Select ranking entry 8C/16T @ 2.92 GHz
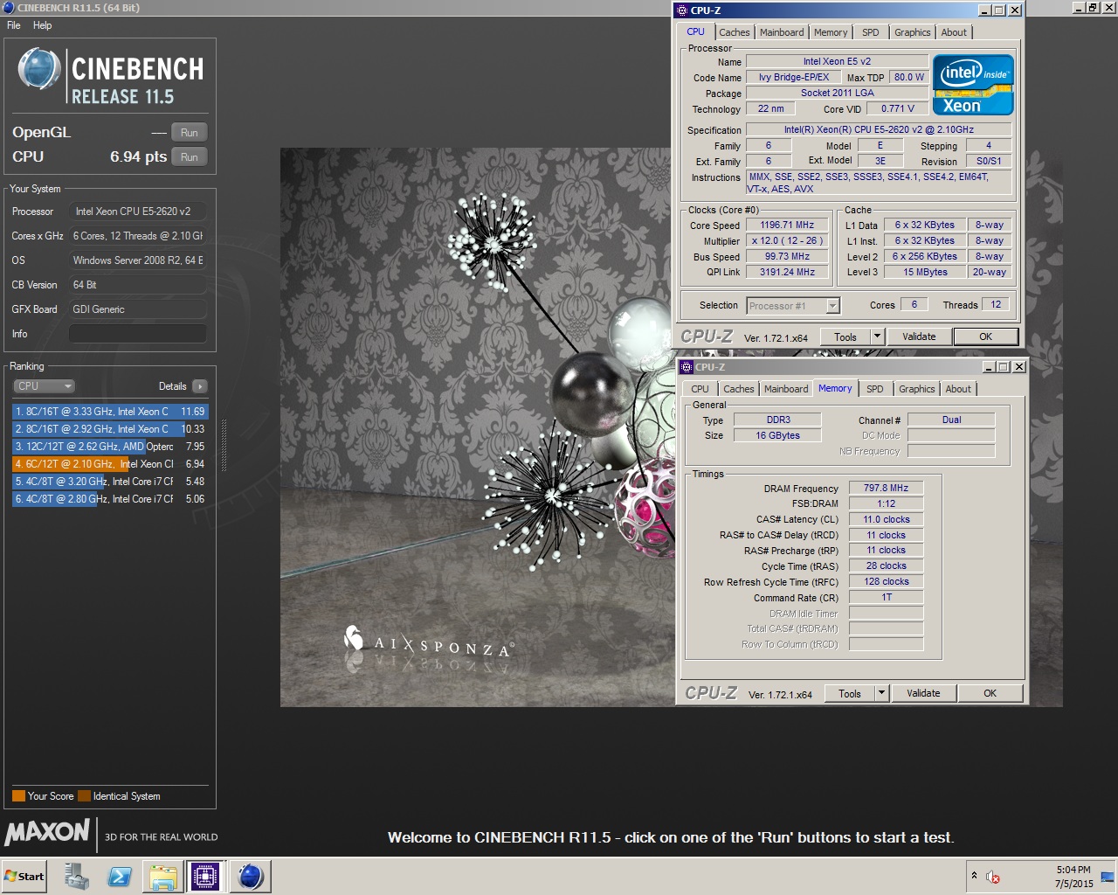1118x895 pixels. [x=110, y=428]
